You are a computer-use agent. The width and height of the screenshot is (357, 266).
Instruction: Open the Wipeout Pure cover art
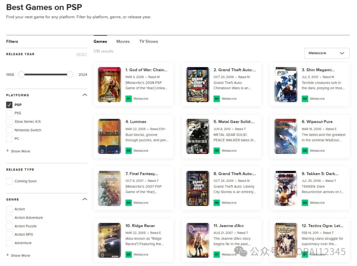point(286,136)
